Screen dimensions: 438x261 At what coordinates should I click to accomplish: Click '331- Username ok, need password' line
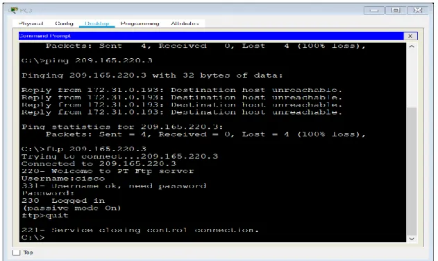pos(114,186)
